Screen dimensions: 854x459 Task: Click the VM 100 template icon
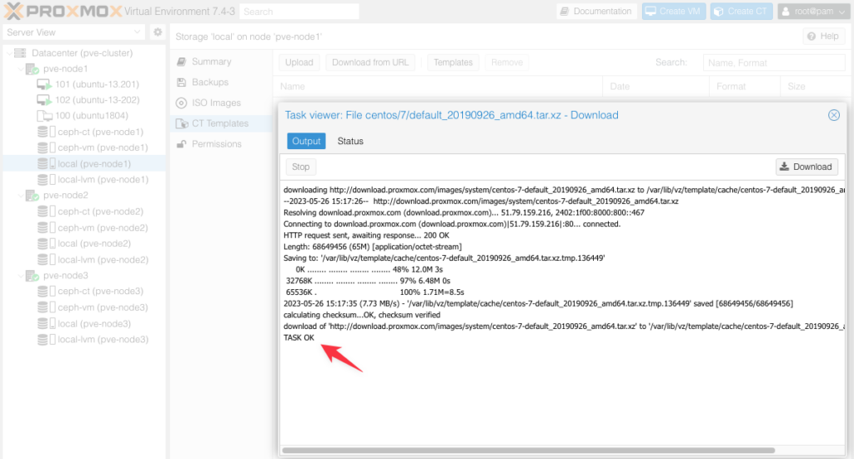[x=44, y=116]
